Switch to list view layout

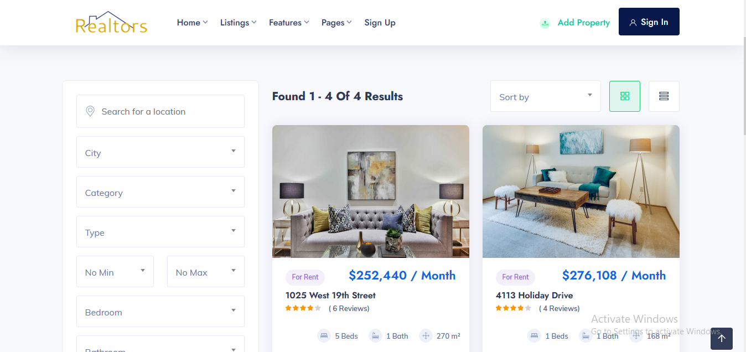click(x=664, y=96)
